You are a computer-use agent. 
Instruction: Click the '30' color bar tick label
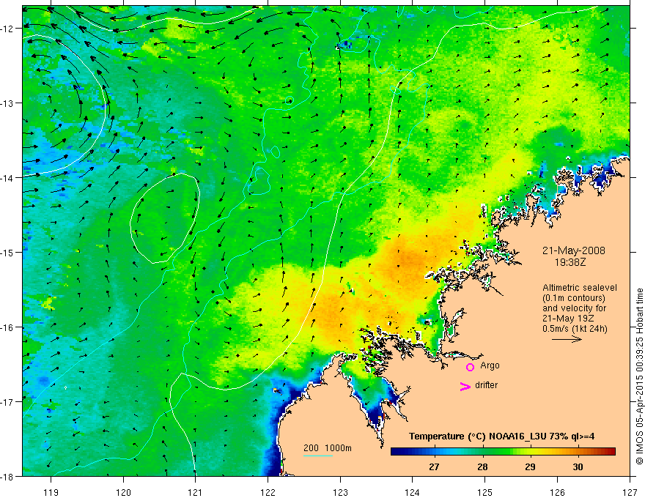pos(578,467)
